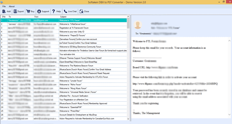Click the Buy shopping cart icon
The image size is (232, 124).
(28, 11)
